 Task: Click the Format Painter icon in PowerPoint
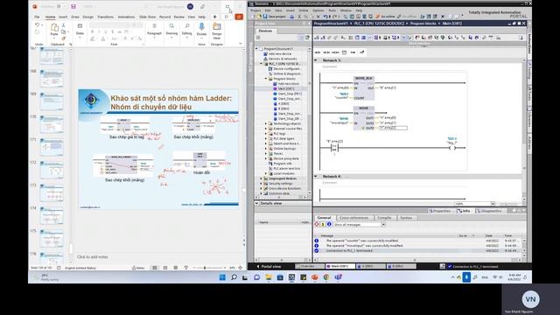64,38
